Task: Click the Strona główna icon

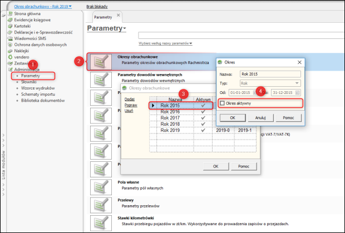Action: click(x=10, y=14)
